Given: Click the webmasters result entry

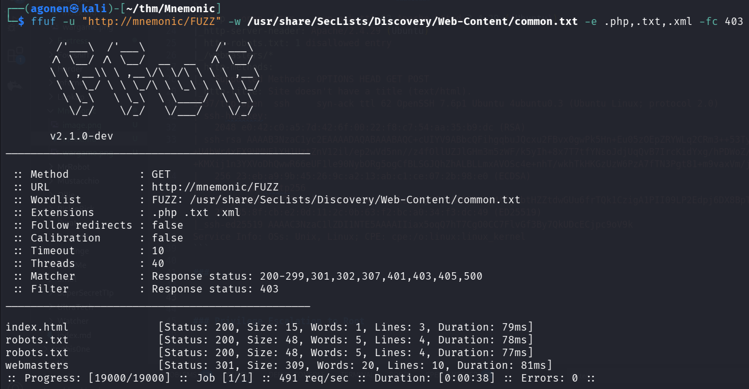Looking at the screenshot, I should click(x=37, y=365).
